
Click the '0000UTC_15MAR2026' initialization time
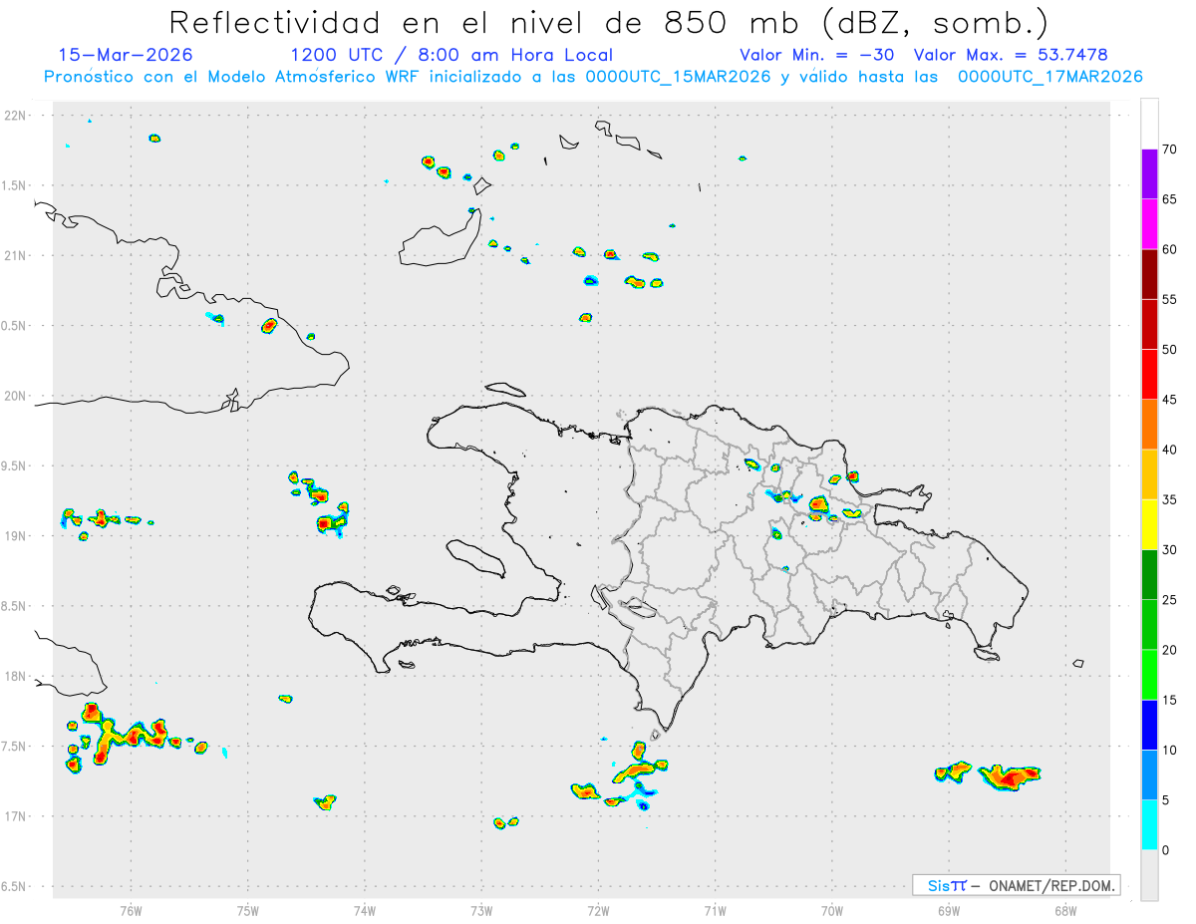pos(677,77)
